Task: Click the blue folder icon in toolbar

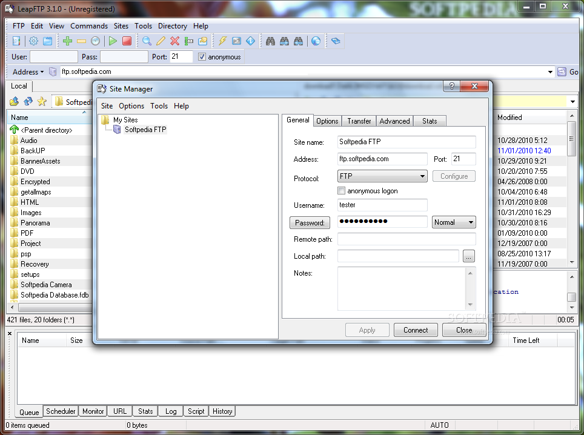Action: [x=48, y=41]
